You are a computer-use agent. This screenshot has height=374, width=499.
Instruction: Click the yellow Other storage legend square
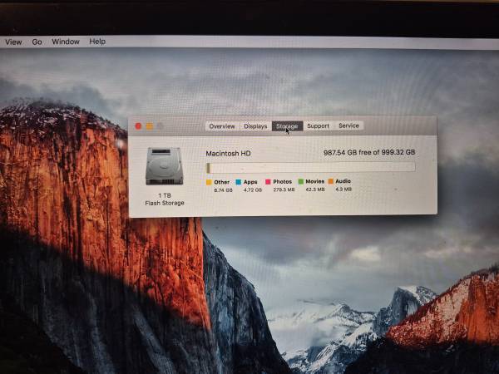[209, 181]
